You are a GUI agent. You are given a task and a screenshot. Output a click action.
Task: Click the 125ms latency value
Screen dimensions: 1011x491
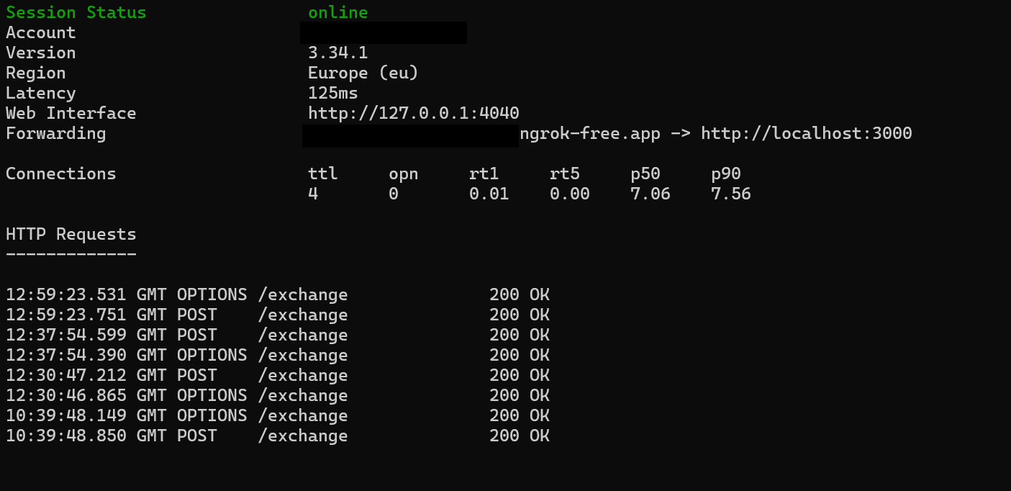tap(332, 94)
